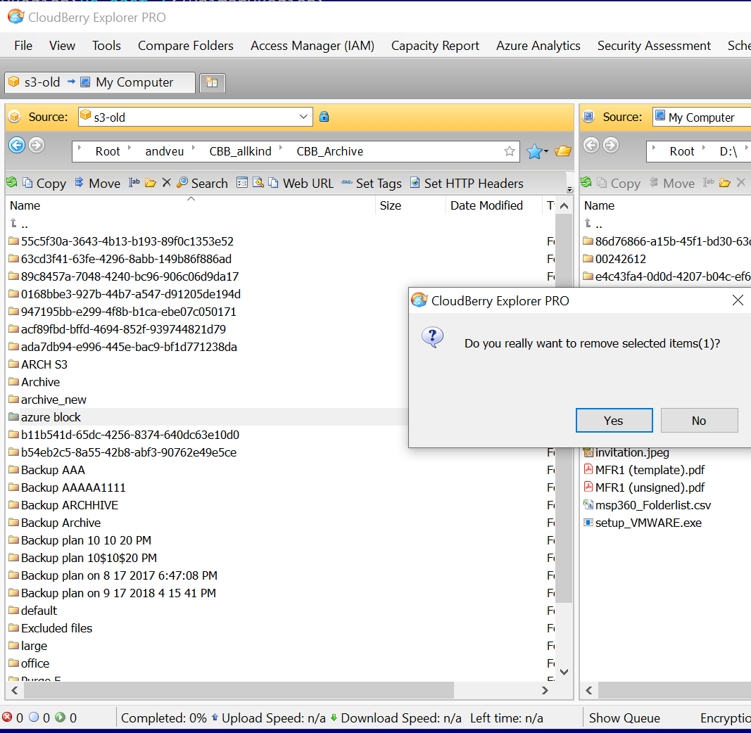Image resolution: width=751 pixels, height=733 pixels.
Task: Click the encryption lock icon beside s3-old
Action: 324,116
